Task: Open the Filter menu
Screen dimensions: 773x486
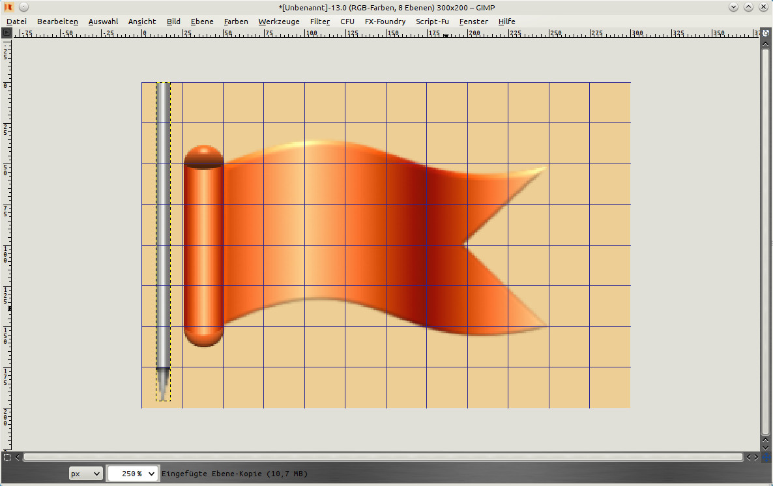Action: pos(319,21)
